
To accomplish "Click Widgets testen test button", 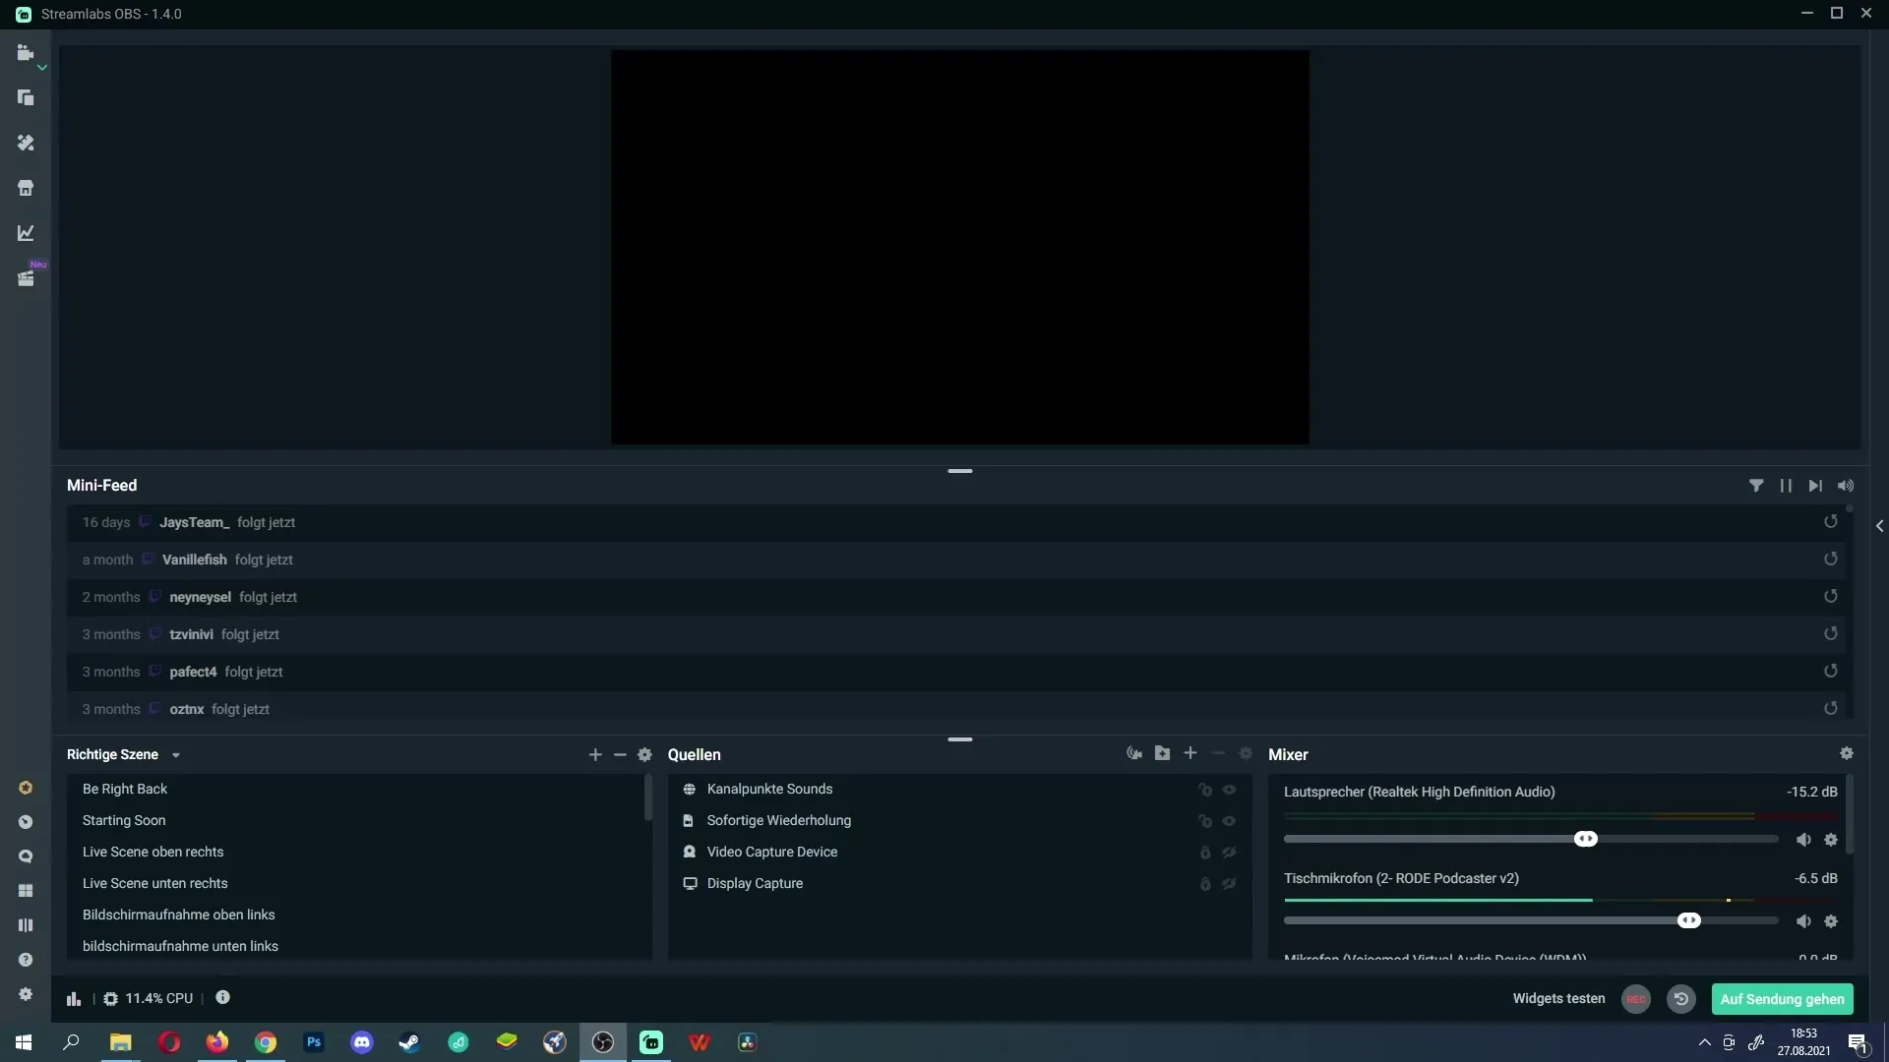I will tap(1558, 998).
